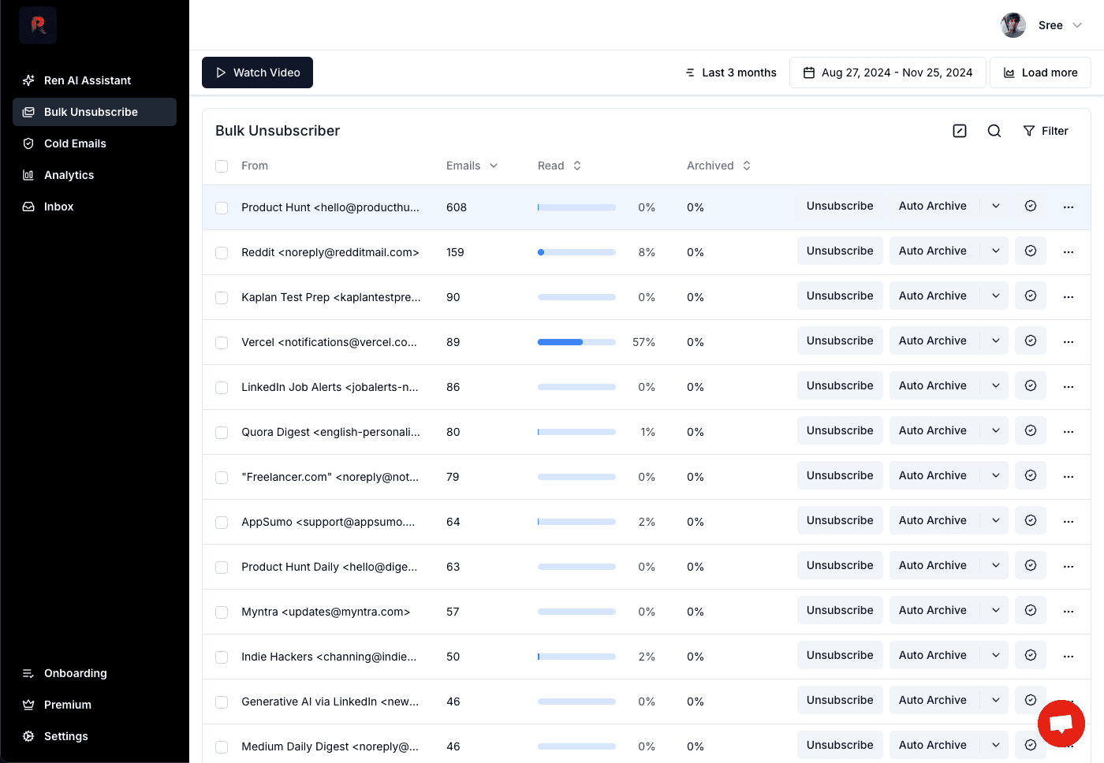Click the Product Hunt read progress bar

[x=576, y=207]
